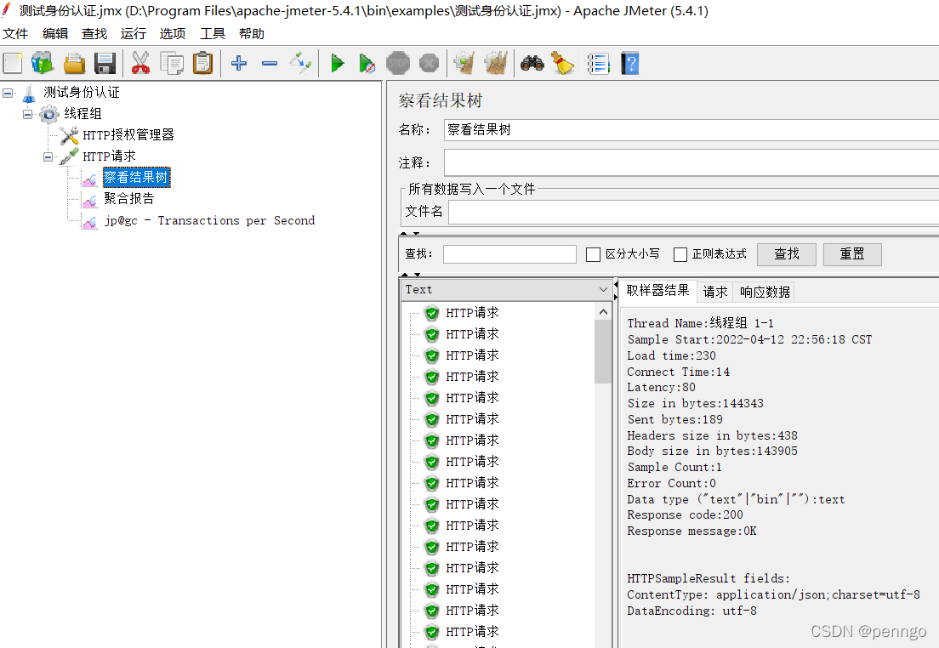Screen dimensions: 939x648
Task: Click the 查找 search text field
Action: [x=509, y=254]
